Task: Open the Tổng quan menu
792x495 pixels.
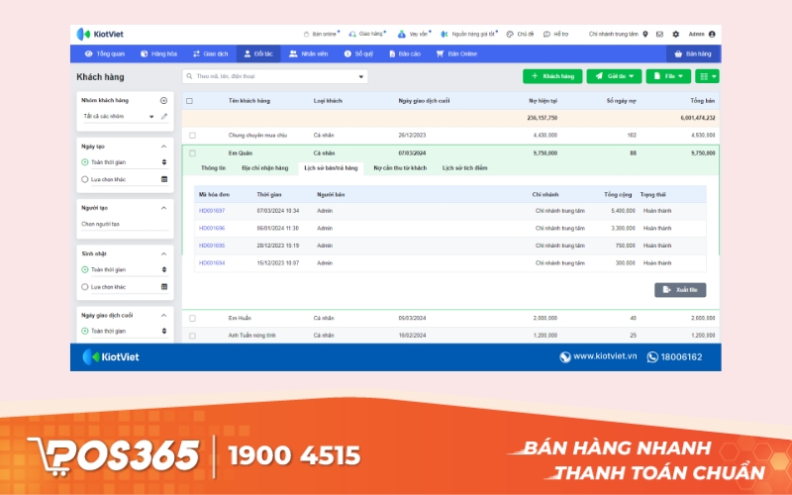Action: pyautogui.click(x=105, y=53)
